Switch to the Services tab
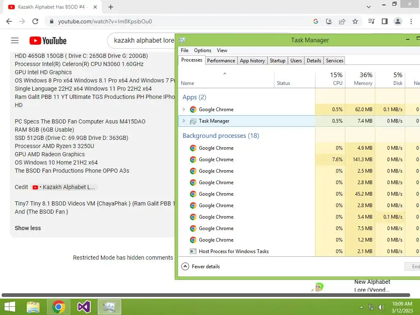 (x=335, y=61)
